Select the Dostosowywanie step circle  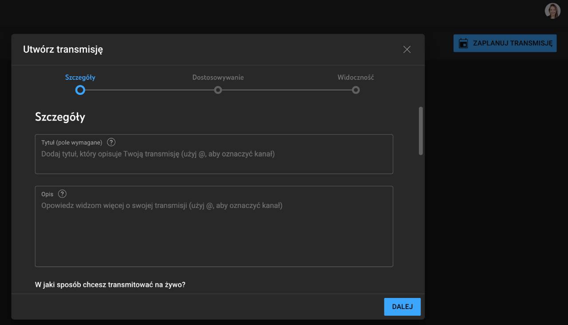coord(218,90)
